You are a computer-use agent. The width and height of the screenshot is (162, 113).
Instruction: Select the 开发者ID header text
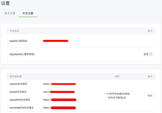(14, 31)
